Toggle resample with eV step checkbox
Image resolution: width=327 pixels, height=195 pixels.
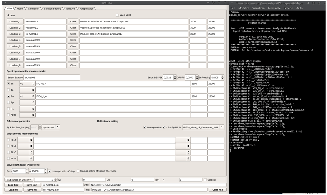[50, 171]
